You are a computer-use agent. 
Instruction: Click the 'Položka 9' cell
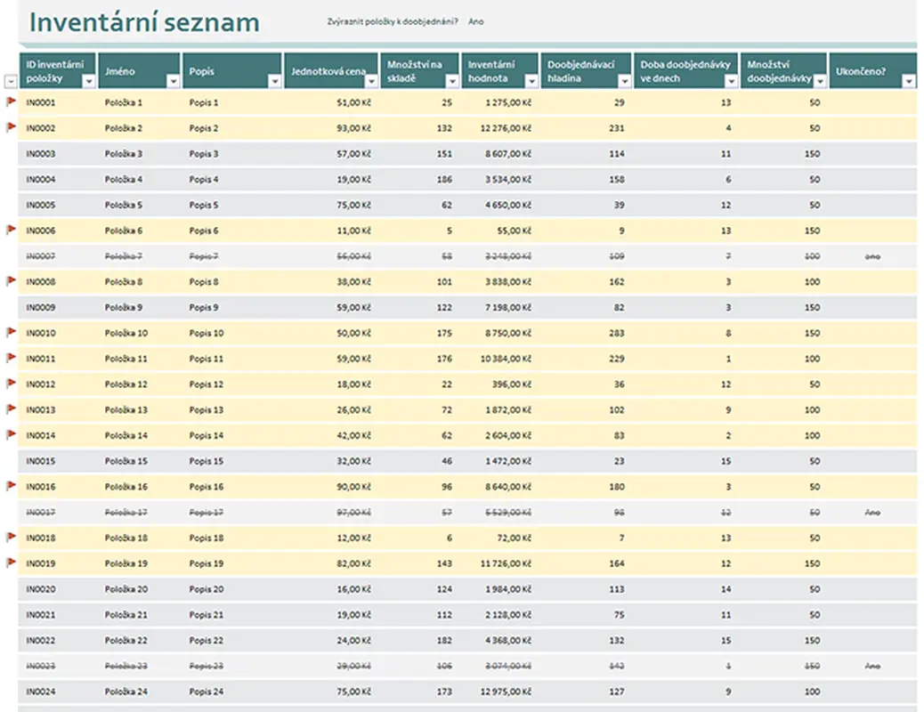(x=124, y=308)
